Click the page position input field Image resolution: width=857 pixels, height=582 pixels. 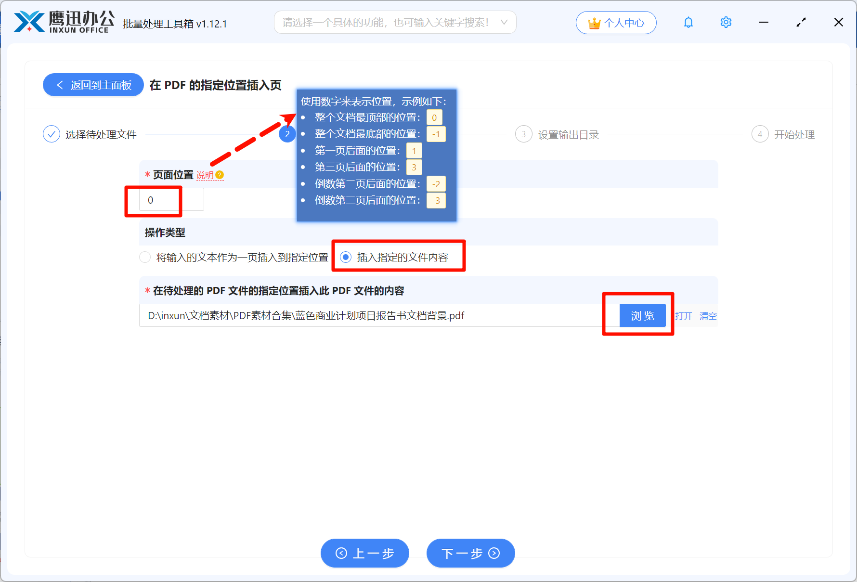coord(171,200)
